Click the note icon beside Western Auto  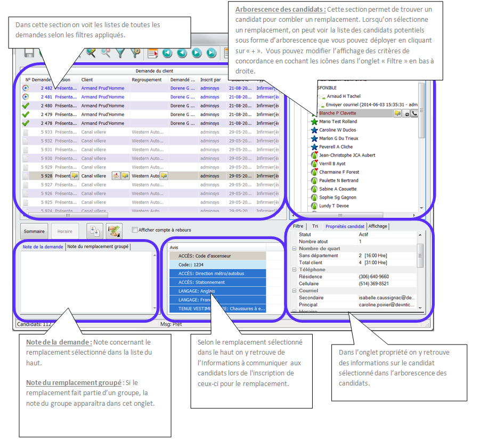pos(164,176)
